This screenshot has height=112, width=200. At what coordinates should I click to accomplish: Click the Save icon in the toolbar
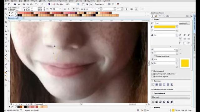[x=15, y=4]
